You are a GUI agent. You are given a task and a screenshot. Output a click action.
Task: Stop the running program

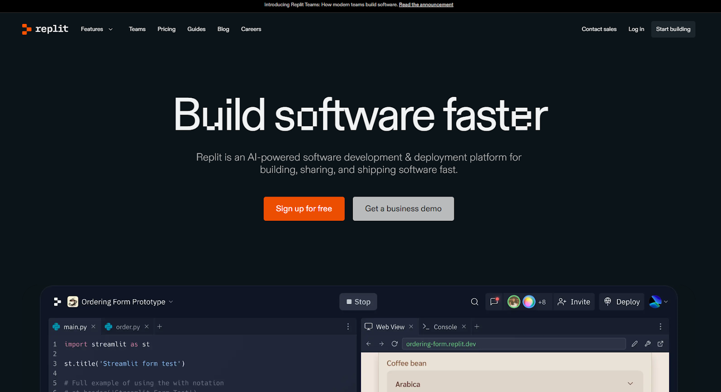(358, 302)
